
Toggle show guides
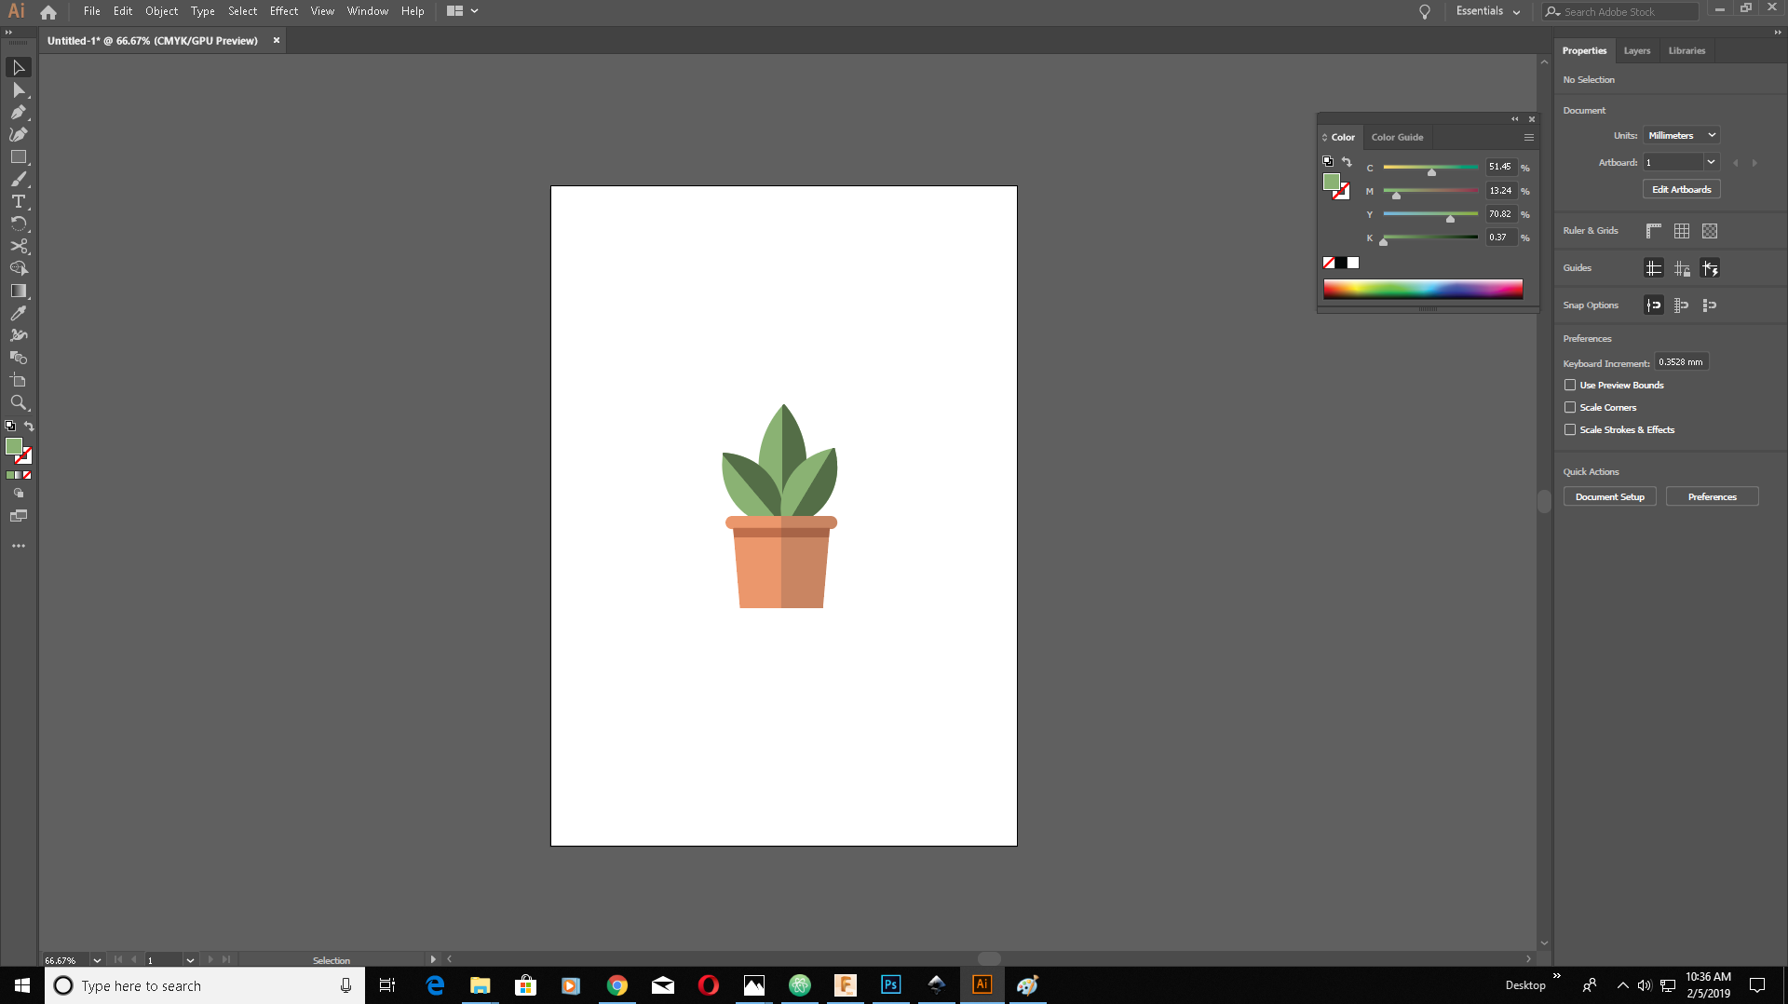1654,268
